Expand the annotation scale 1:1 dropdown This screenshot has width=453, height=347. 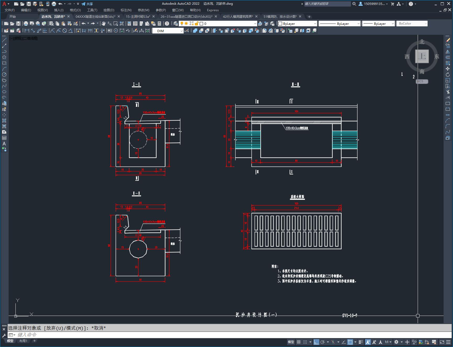tap(388, 342)
